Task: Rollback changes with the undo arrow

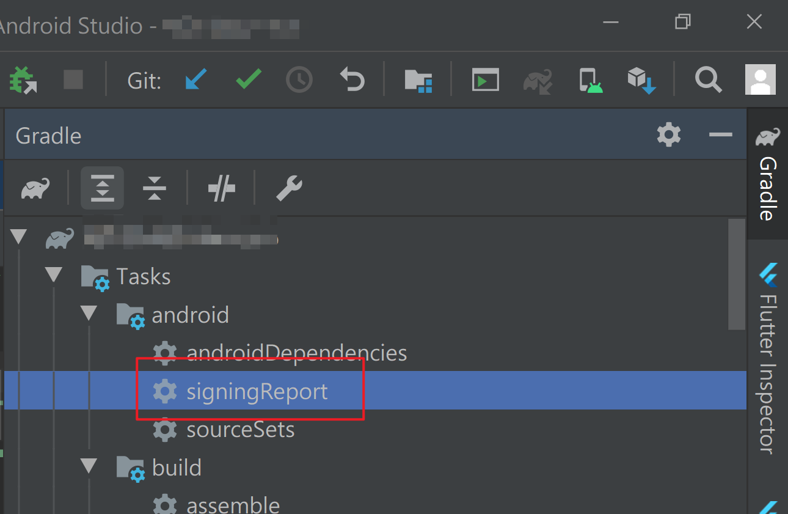Action: 352,79
